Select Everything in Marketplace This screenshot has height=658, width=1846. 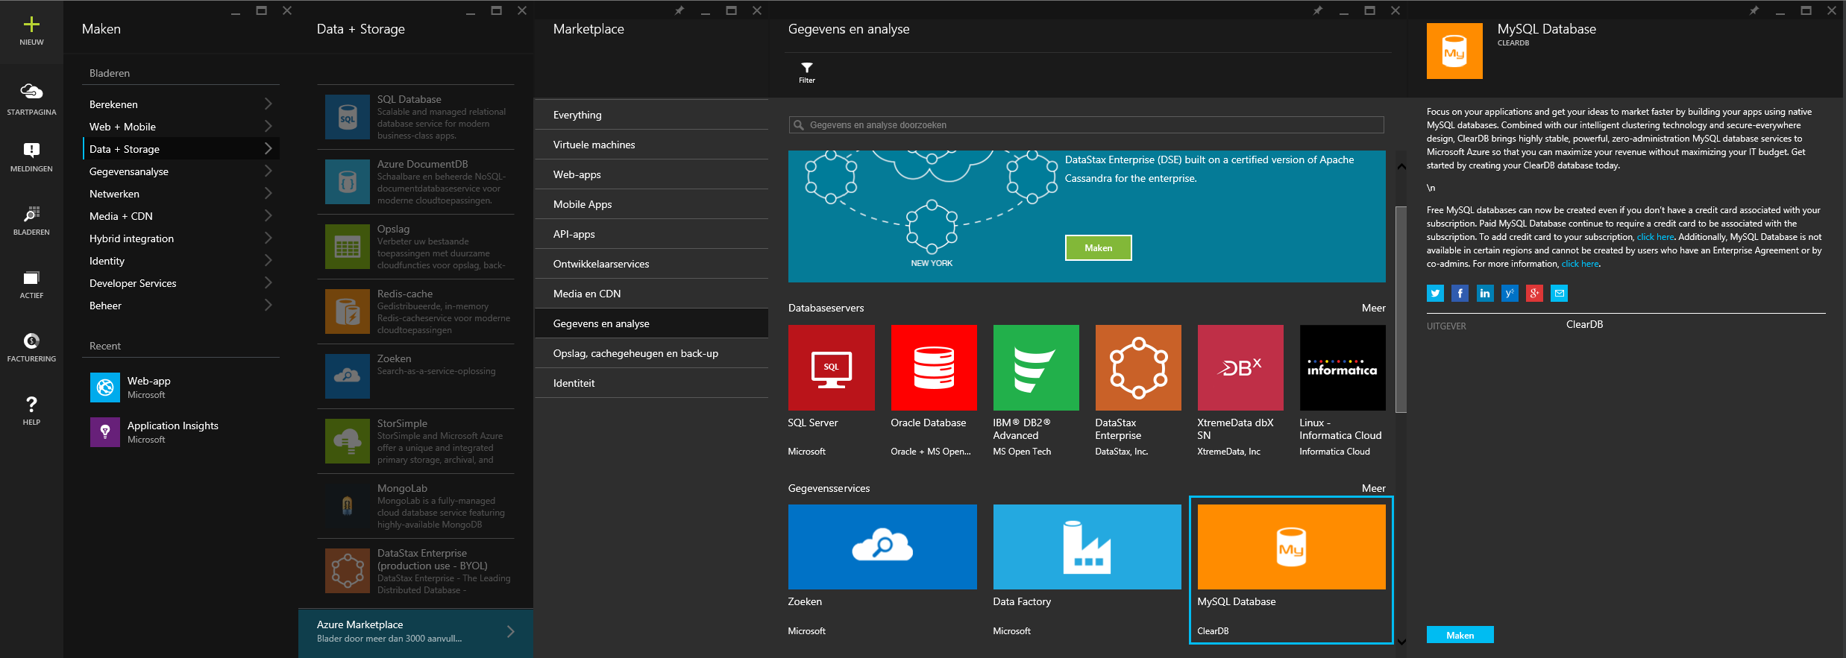(x=652, y=115)
